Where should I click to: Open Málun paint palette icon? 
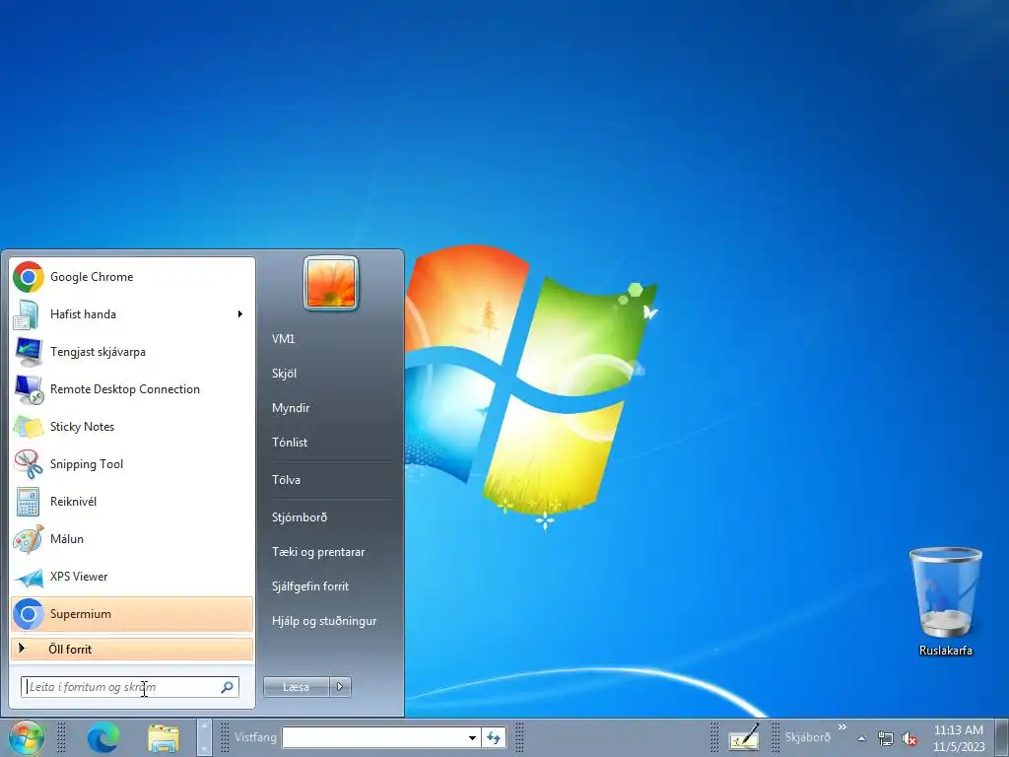pyautogui.click(x=29, y=539)
